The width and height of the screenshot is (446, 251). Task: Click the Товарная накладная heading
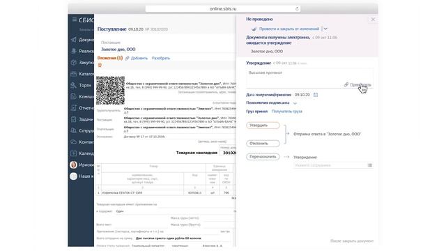point(197,153)
